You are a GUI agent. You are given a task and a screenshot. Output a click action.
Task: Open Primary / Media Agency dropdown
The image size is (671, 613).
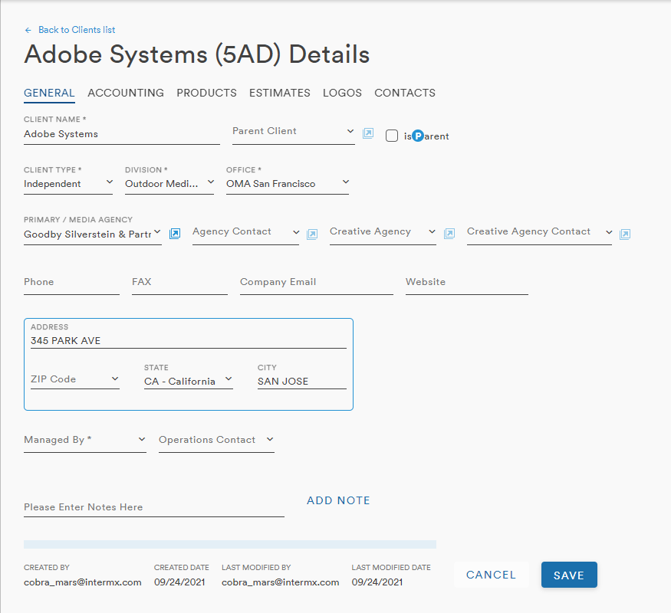click(x=93, y=234)
